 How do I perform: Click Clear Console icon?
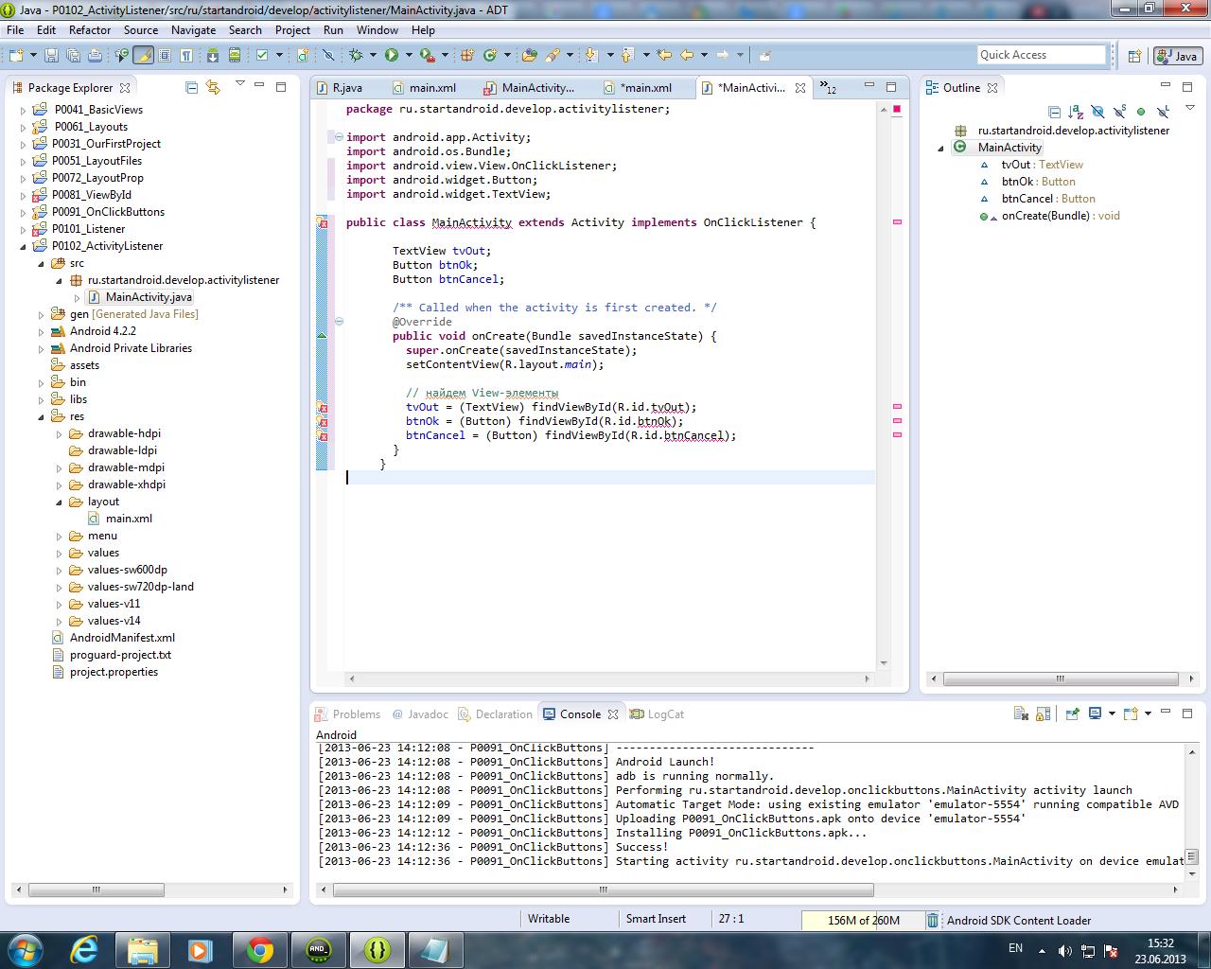pos(1021,714)
